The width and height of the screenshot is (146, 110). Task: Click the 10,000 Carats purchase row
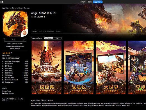[15, 78]
